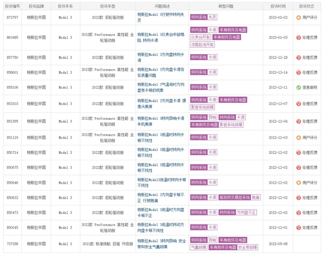Click the '投诉时间' column header
This screenshot has width=325, height=255.
pyautogui.click(x=278, y=6)
